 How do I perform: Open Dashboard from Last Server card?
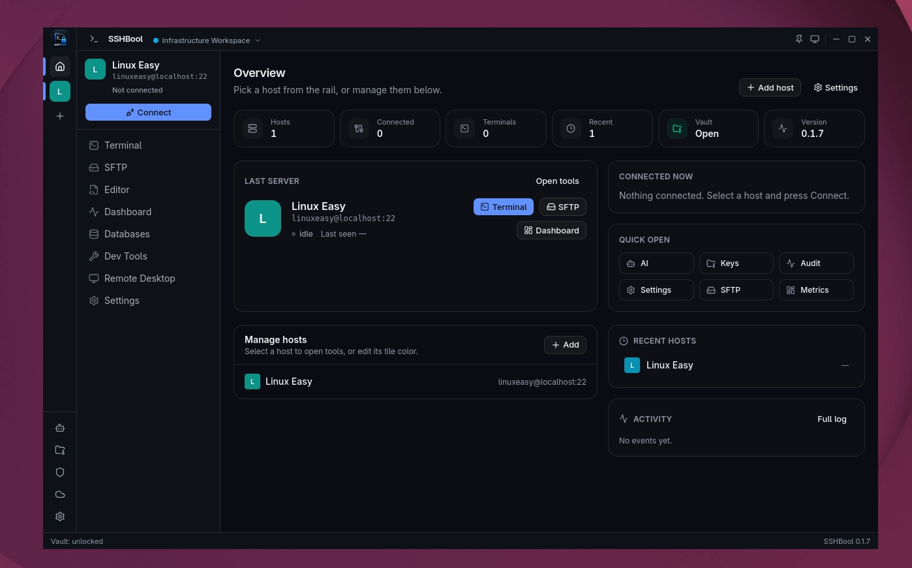551,230
